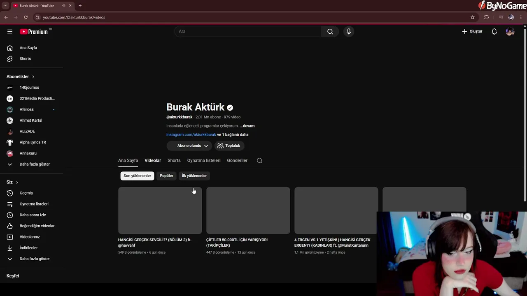The image size is (527, 296).
Task: Click inside the Ara search field
Action: pos(248,31)
